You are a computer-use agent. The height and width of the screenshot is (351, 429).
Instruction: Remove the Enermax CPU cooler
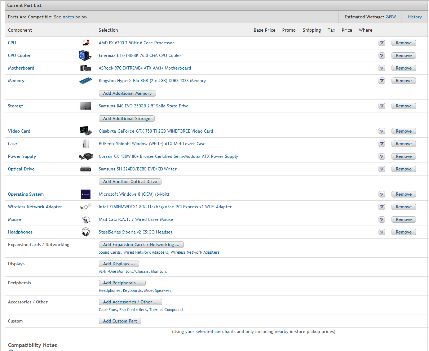[x=403, y=55]
